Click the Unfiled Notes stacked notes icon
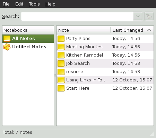156x138 pixels. point(7,47)
